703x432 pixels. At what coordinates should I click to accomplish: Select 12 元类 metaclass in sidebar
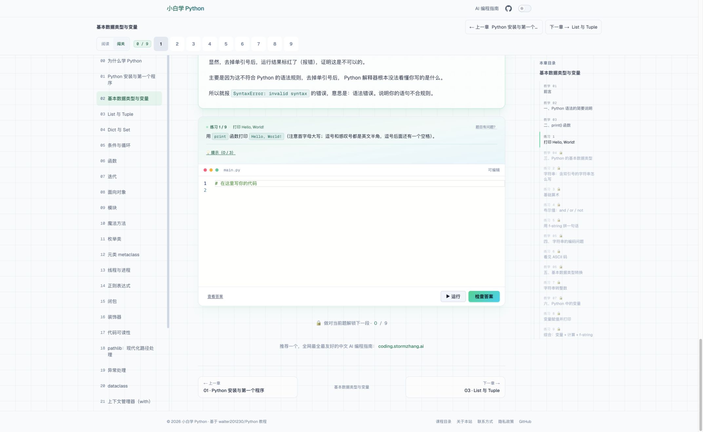point(129,255)
